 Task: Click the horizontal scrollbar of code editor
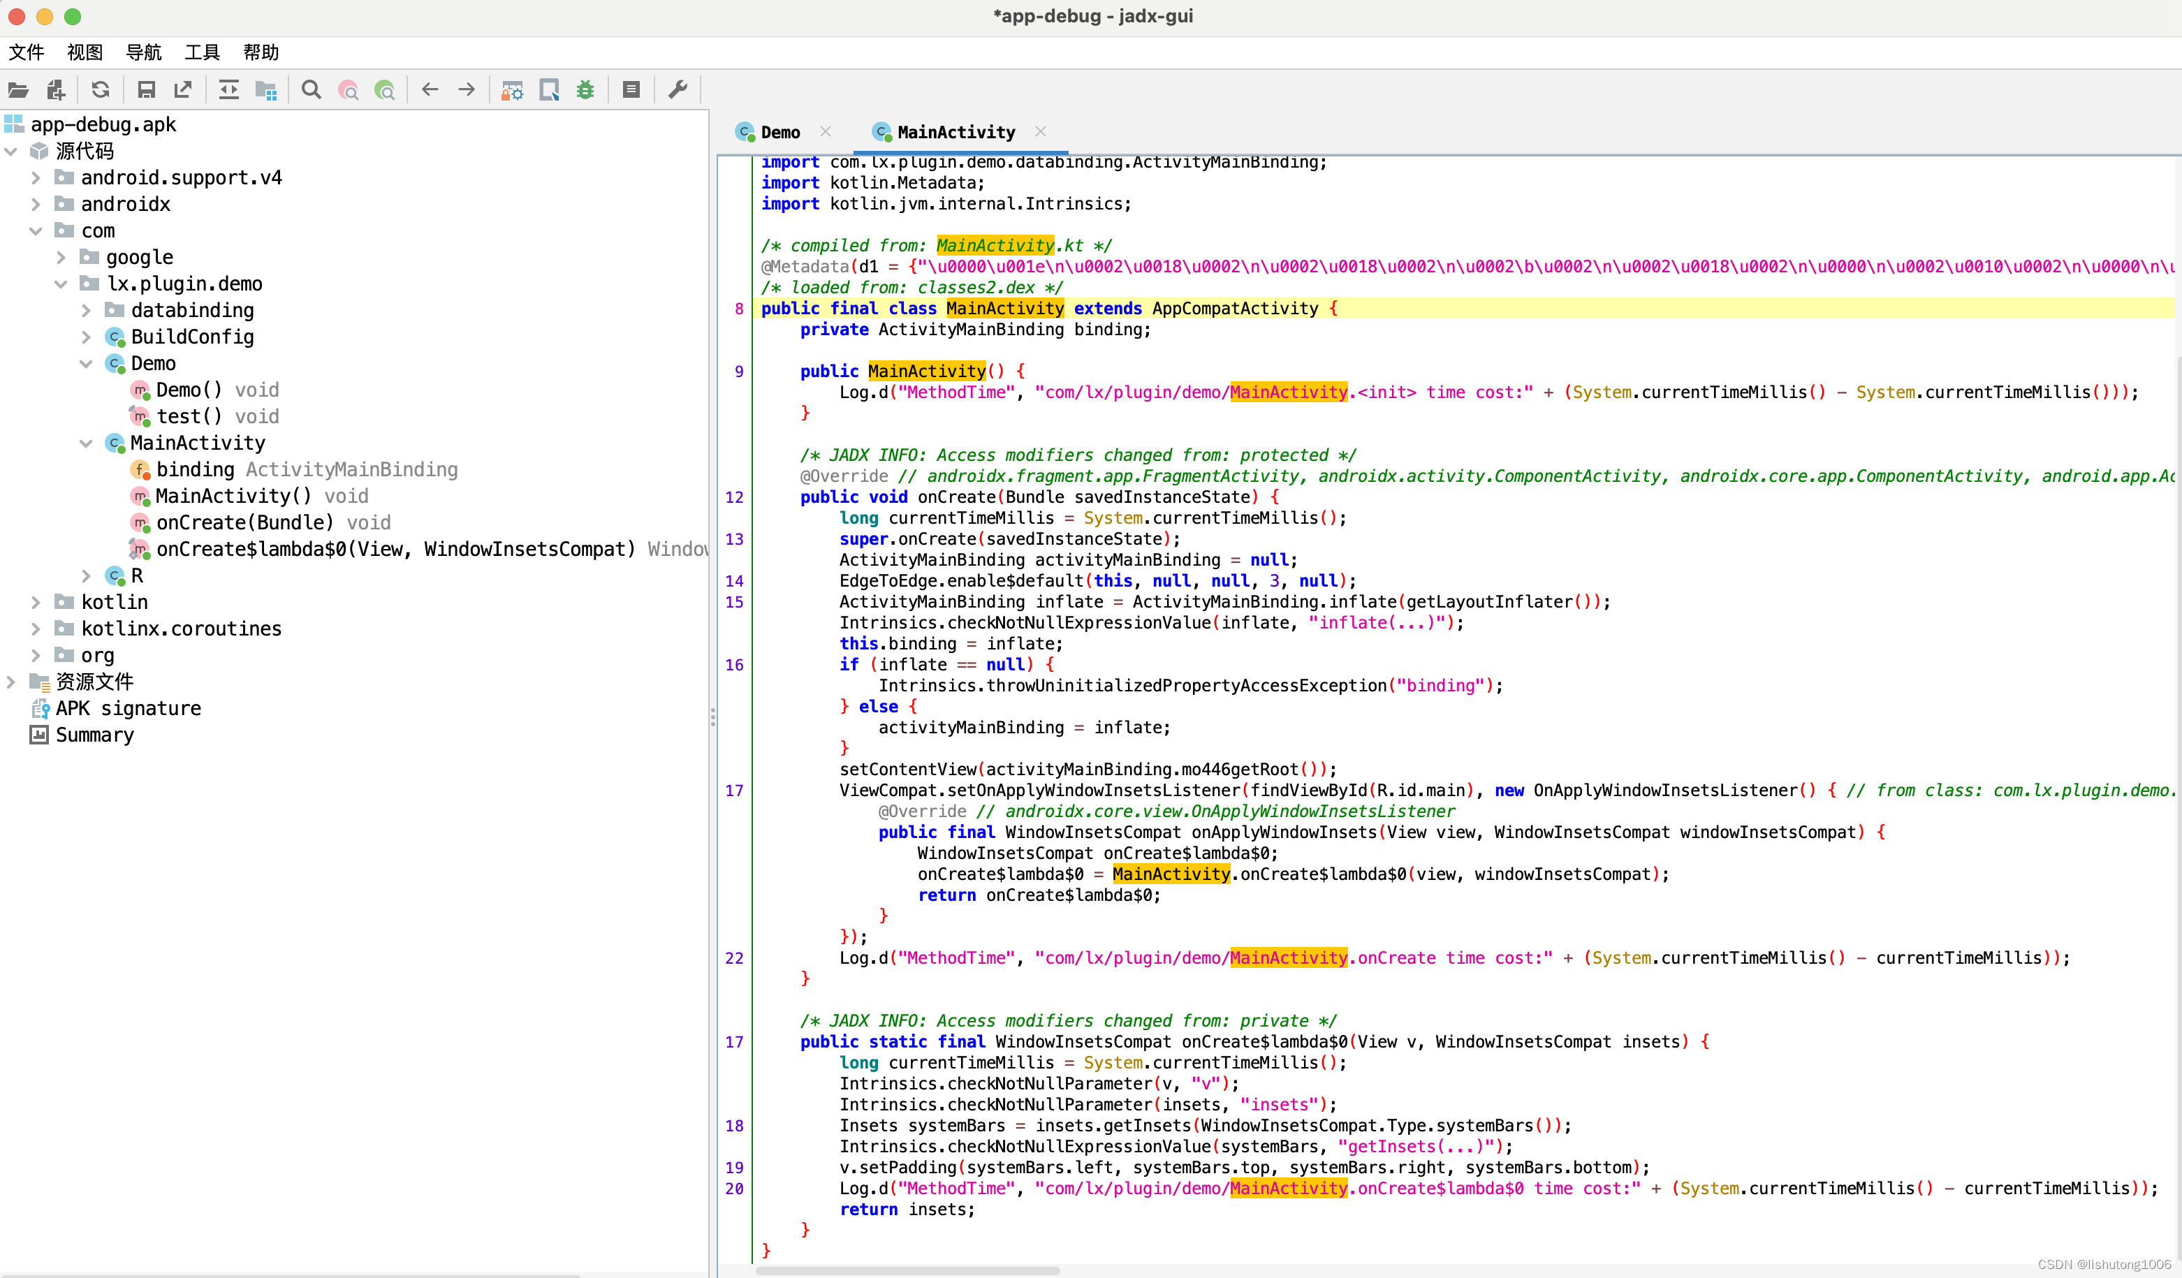tap(907, 1270)
